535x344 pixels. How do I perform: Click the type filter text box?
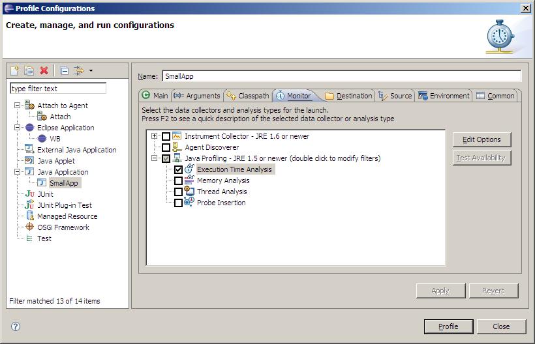pyautogui.click(x=58, y=89)
